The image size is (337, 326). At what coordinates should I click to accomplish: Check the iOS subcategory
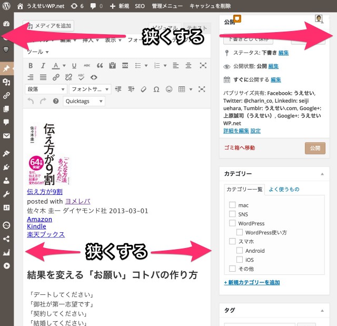pos(240,260)
